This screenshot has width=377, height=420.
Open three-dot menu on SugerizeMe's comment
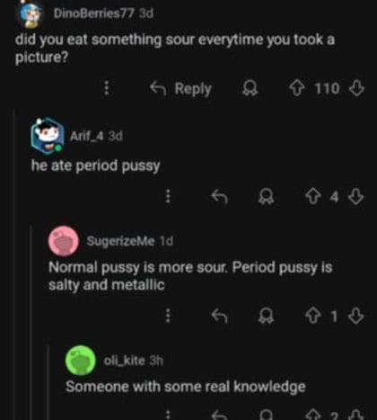[x=168, y=316]
